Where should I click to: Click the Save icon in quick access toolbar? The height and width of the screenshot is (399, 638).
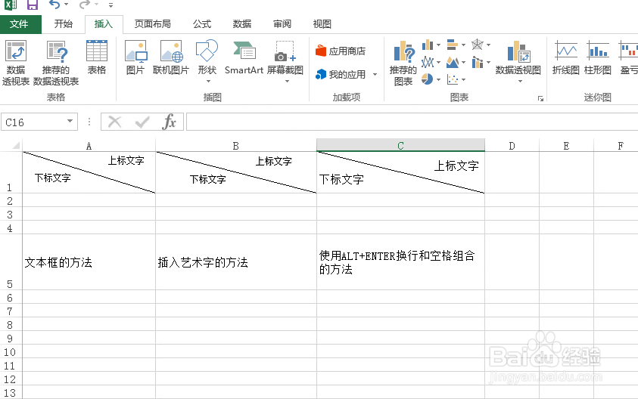click(32, 5)
